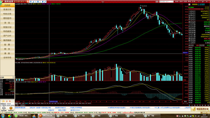Expand the 扩展 panel below indicators

[x=18, y=105]
